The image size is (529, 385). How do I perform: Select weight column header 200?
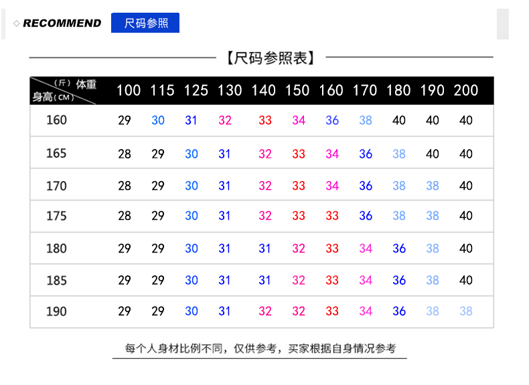(x=465, y=91)
